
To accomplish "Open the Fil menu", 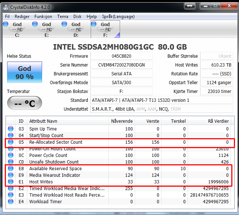I will (x=7, y=17).
